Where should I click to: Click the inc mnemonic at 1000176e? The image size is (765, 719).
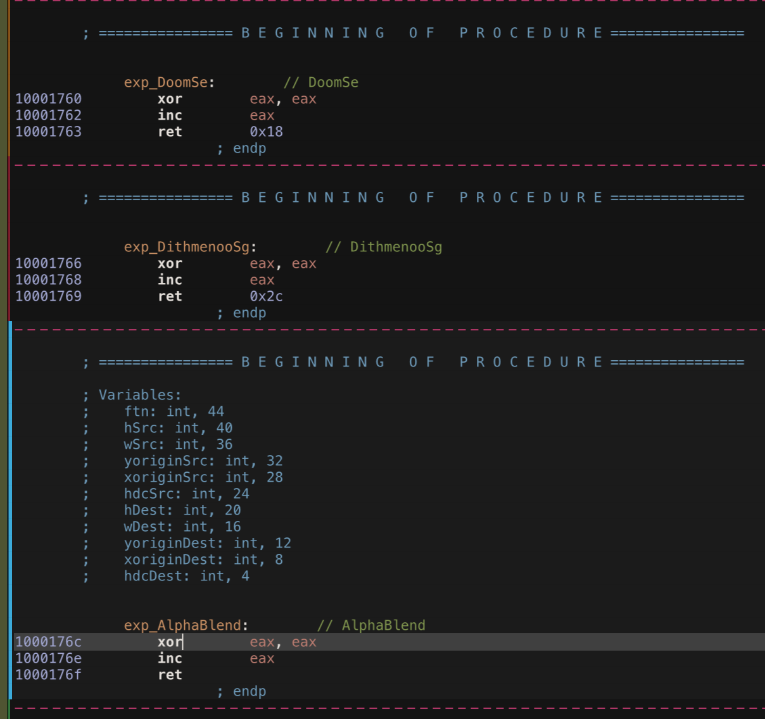[x=170, y=658]
